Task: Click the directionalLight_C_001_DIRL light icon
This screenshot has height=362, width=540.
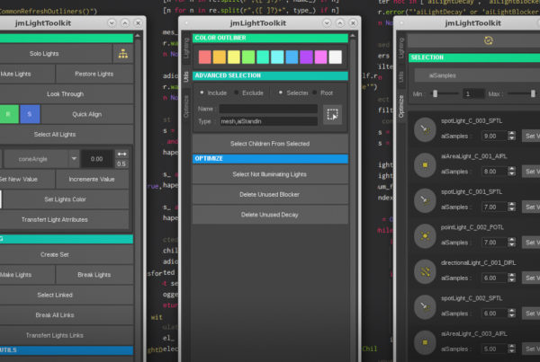Action: point(425,271)
